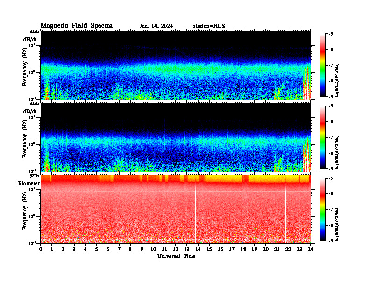Viewport: 370px width, 286px height.
Task: Click the hour "20" tick label
Action: tap(266, 250)
